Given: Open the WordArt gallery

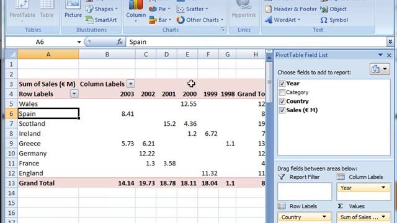Looking at the screenshot, I should click(x=283, y=20).
